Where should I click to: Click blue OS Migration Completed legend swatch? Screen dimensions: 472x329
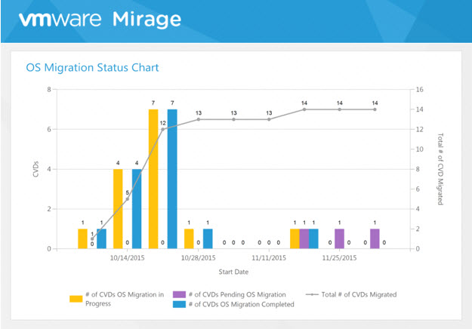pyautogui.click(x=179, y=304)
